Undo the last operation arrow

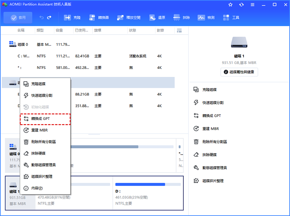click(x=42, y=17)
